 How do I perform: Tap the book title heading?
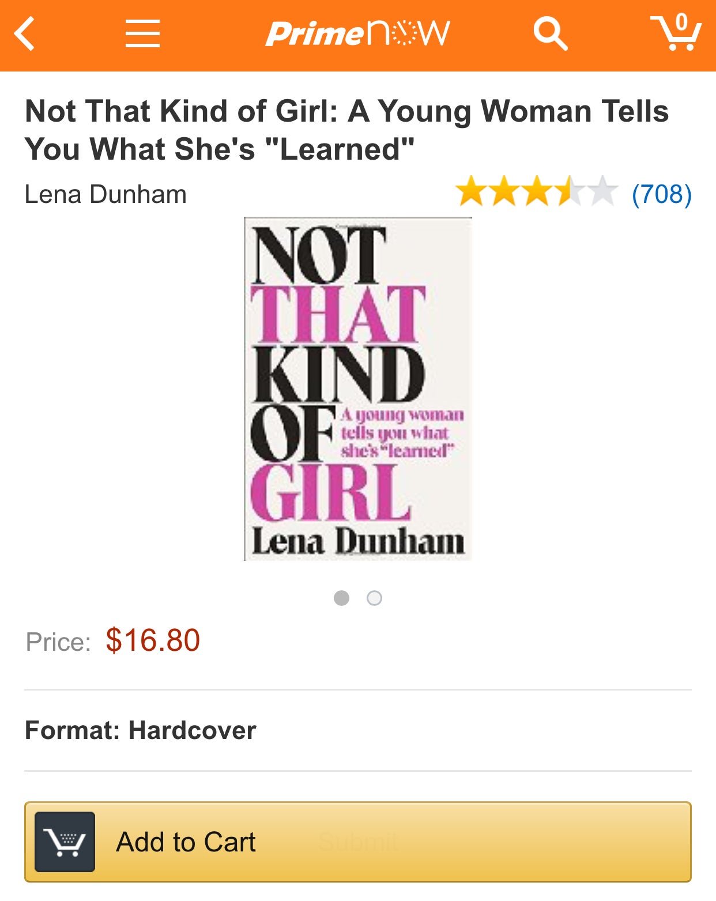pyautogui.click(x=346, y=130)
